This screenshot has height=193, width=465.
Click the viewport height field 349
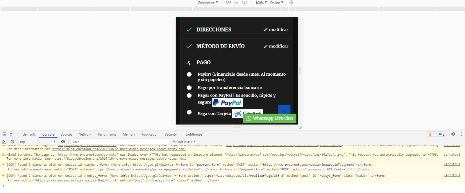[245, 3]
